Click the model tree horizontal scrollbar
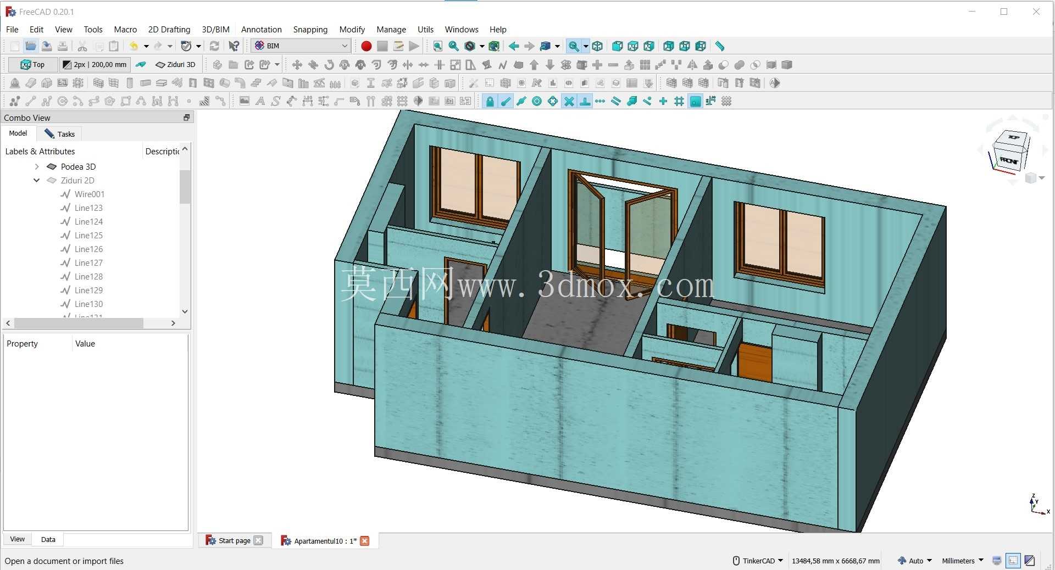Image resolution: width=1055 pixels, height=570 pixels. (x=79, y=323)
